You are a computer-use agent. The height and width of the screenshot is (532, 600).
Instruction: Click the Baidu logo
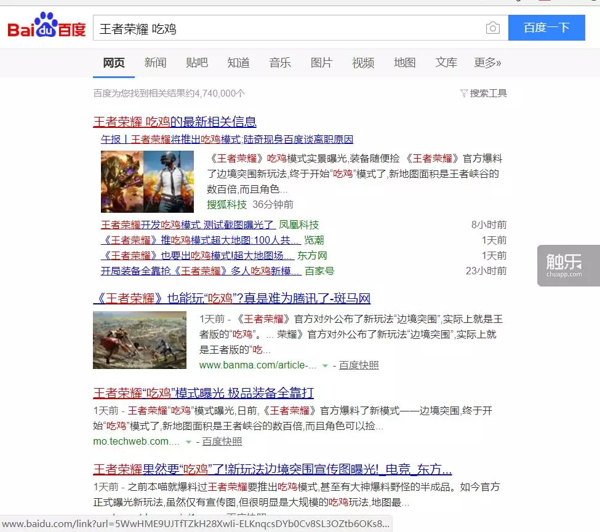(47, 25)
